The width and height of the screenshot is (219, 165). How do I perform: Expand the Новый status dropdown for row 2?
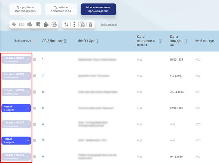click(x=28, y=108)
